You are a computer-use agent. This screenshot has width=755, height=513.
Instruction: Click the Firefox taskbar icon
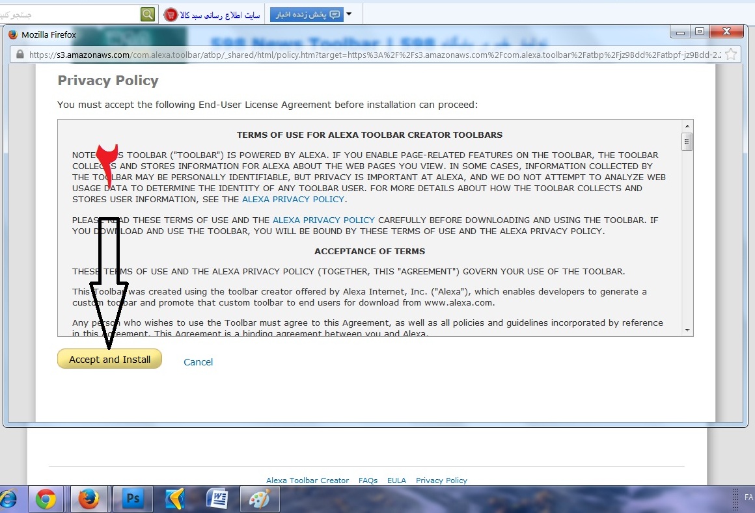pos(89,499)
